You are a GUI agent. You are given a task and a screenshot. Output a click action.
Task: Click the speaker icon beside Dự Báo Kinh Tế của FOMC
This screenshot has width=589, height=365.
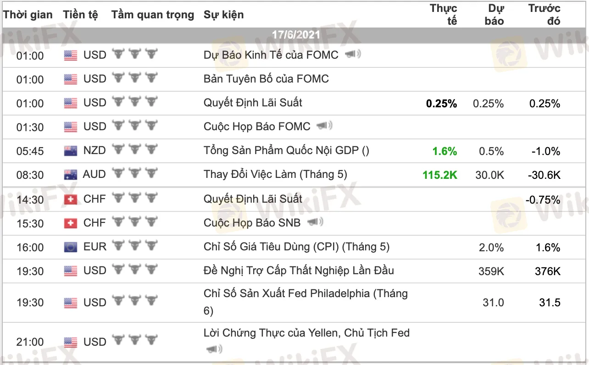click(353, 55)
